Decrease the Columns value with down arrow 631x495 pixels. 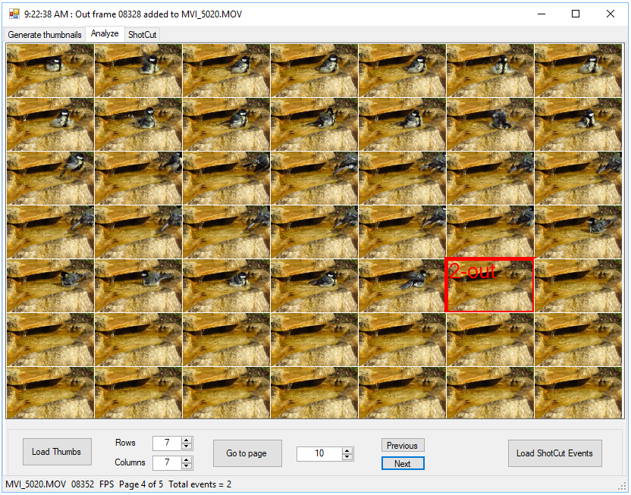[x=187, y=466]
